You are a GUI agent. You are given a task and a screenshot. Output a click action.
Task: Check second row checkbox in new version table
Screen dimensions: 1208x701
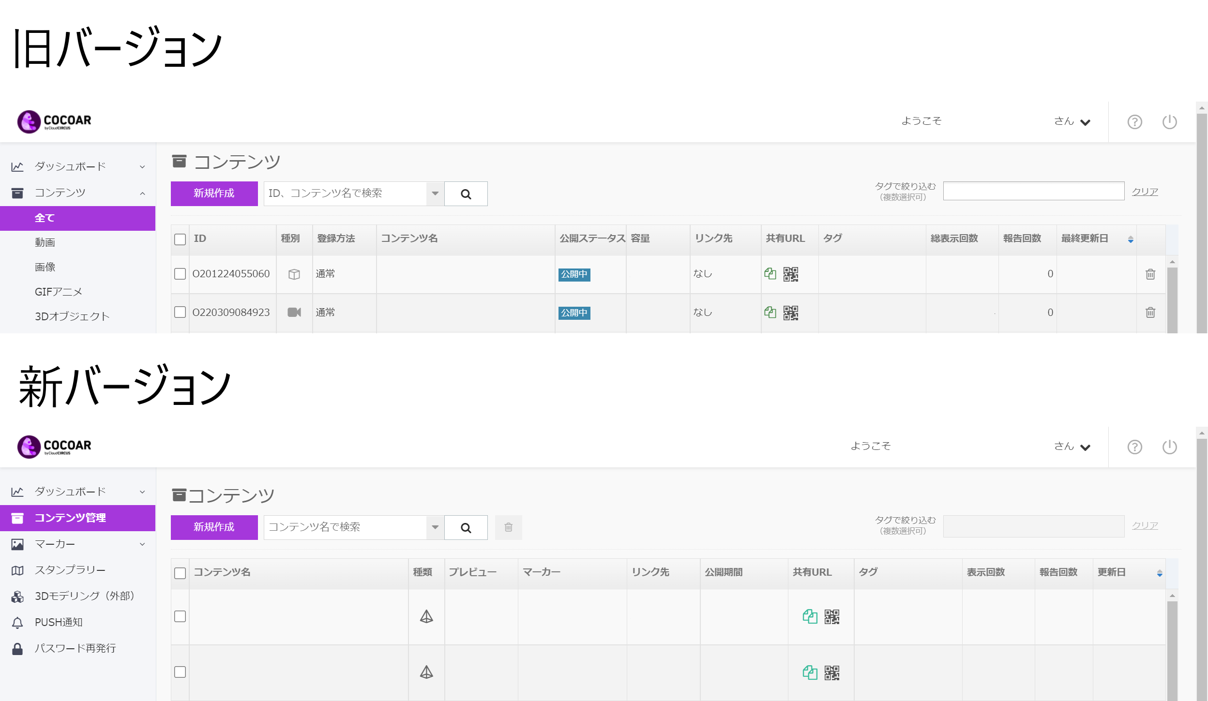tap(180, 672)
